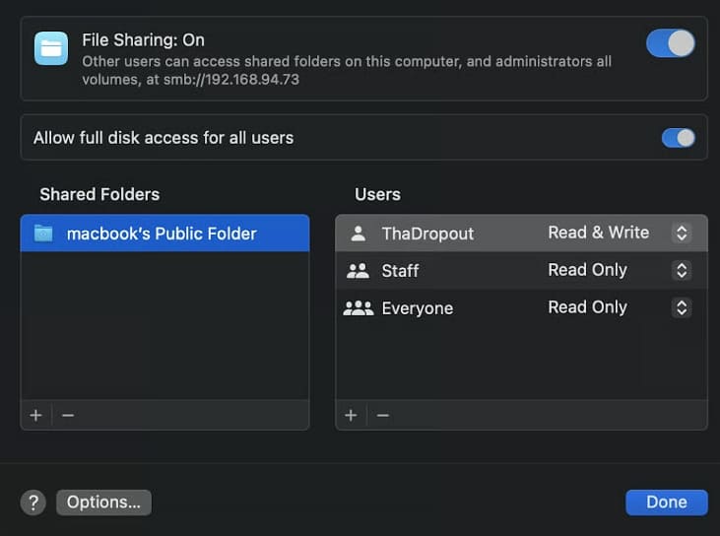Click the Done button
This screenshot has height=536, width=720.
tap(667, 502)
